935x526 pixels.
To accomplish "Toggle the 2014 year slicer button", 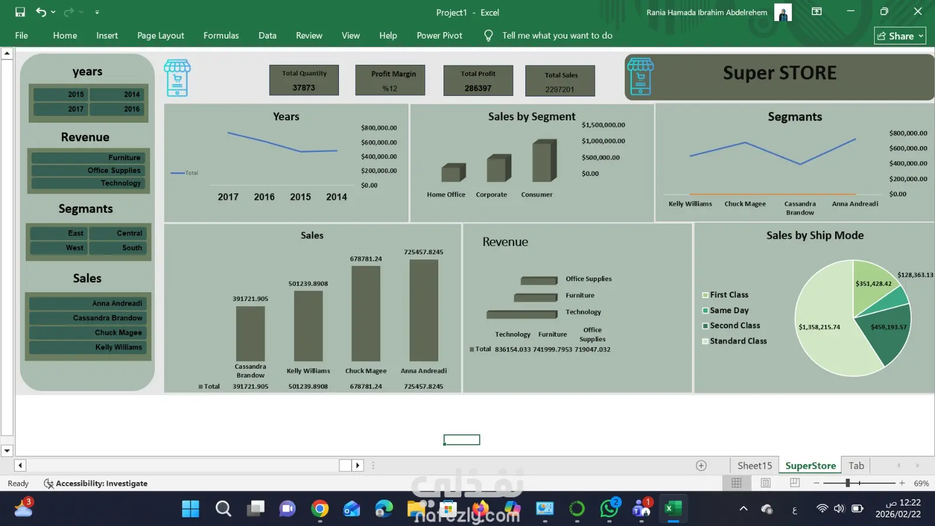I will tap(117, 94).
